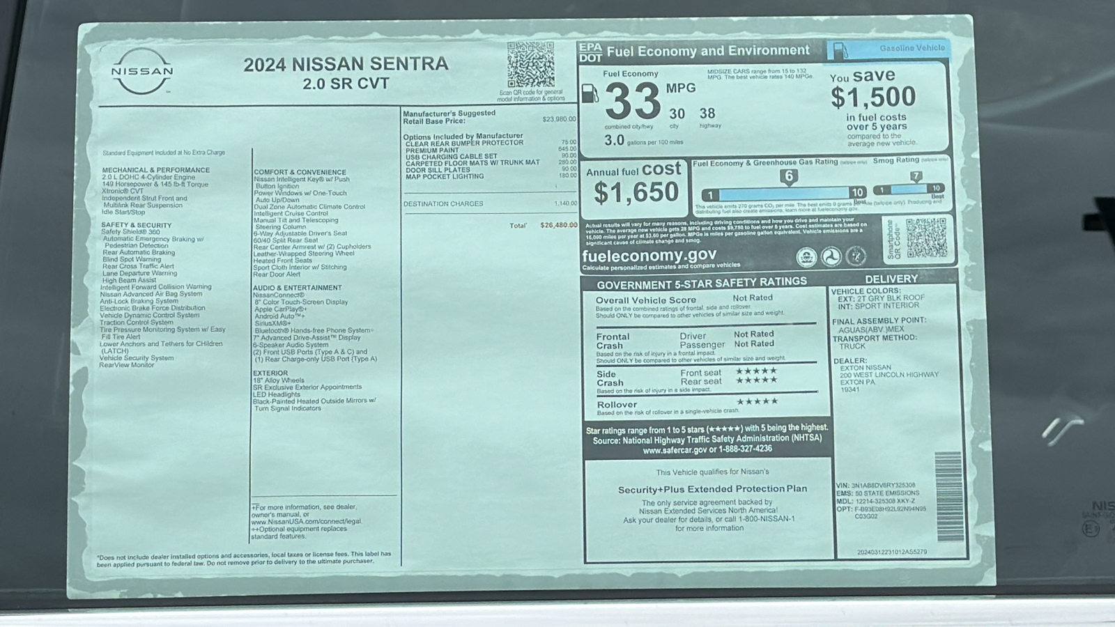Click the QR code for model information
The height and width of the screenshot is (627, 1115).
tap(530, 65)
